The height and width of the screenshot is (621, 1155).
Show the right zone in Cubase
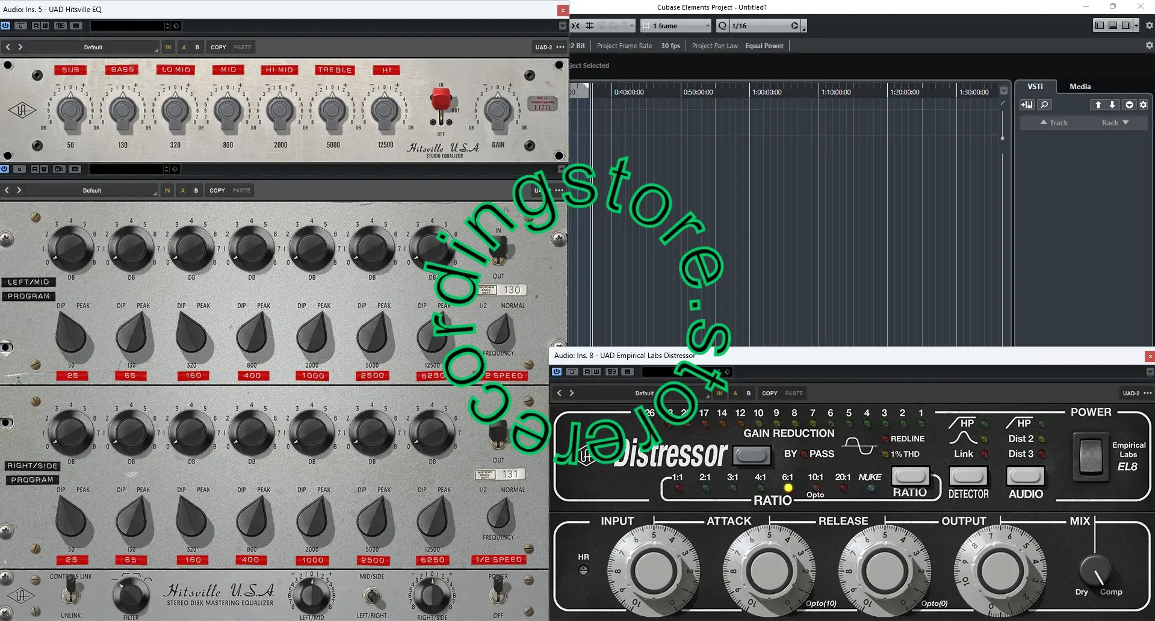click(x=1126, y=25)
